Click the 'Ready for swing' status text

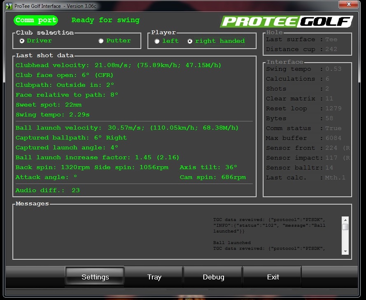point(105,20)
